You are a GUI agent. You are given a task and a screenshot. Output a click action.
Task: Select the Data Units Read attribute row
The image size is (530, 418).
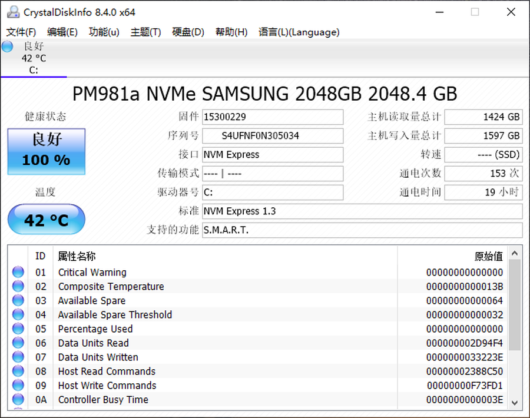(x=224, y=343)
